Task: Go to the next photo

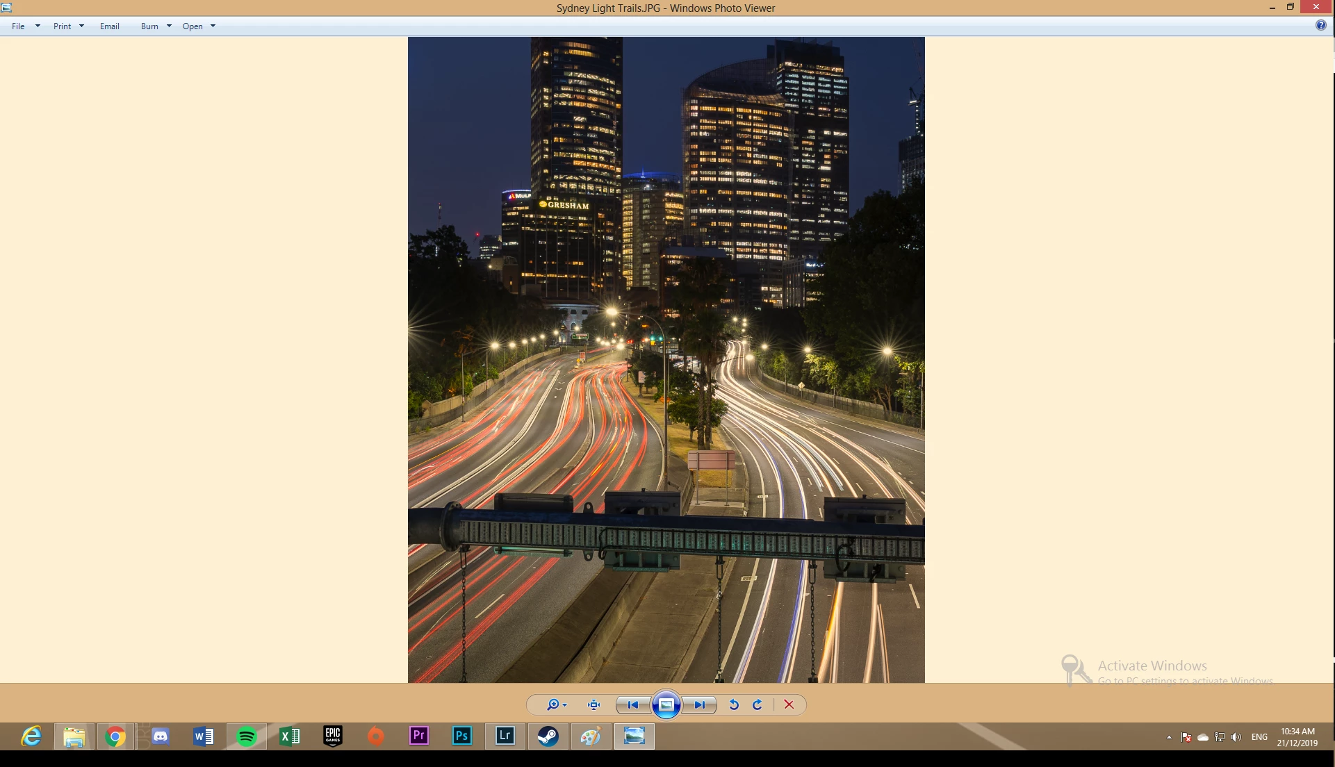Action: coord(699,704)
